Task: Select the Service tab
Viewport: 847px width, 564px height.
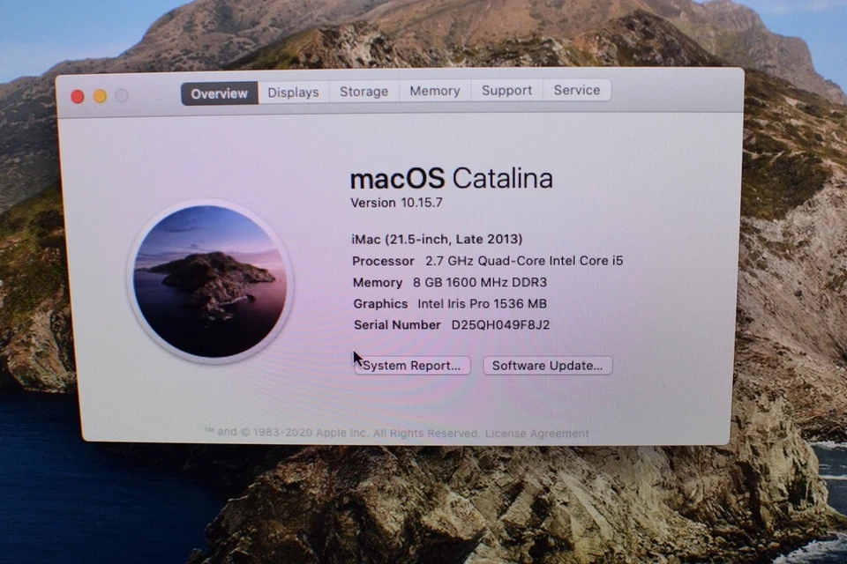Action: coord(577,92)
